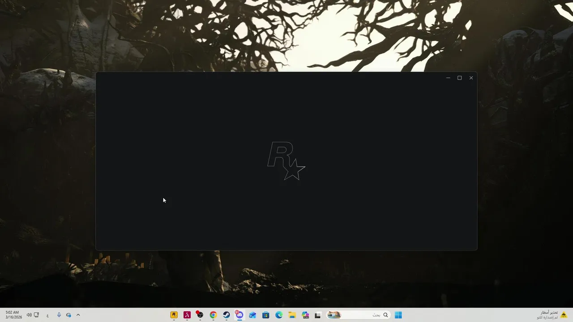Screen dimensions: 573x322
Task: Open Outlook from the taskbar
Action: (252, 315)
